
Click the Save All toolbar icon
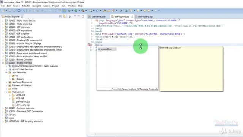[x=14, y=11]
